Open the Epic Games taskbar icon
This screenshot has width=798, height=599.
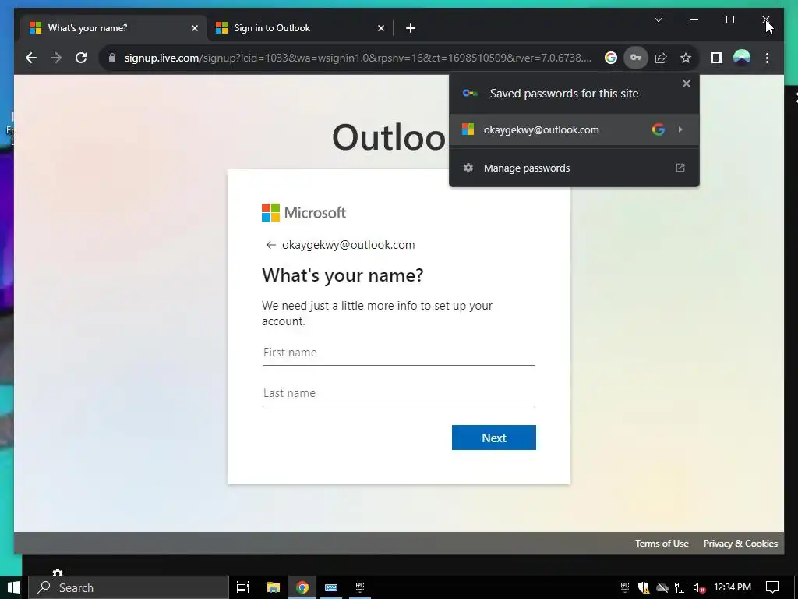360,587
